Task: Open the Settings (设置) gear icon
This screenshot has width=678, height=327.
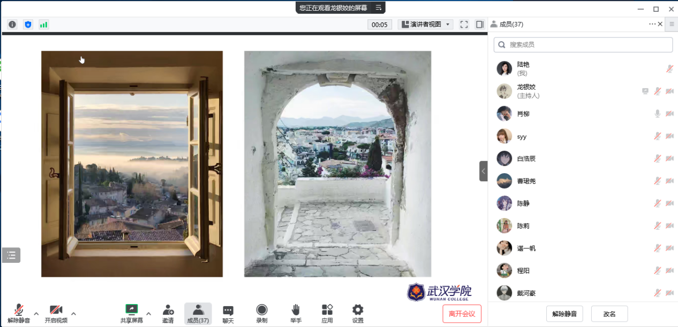Action: (358, 314)
